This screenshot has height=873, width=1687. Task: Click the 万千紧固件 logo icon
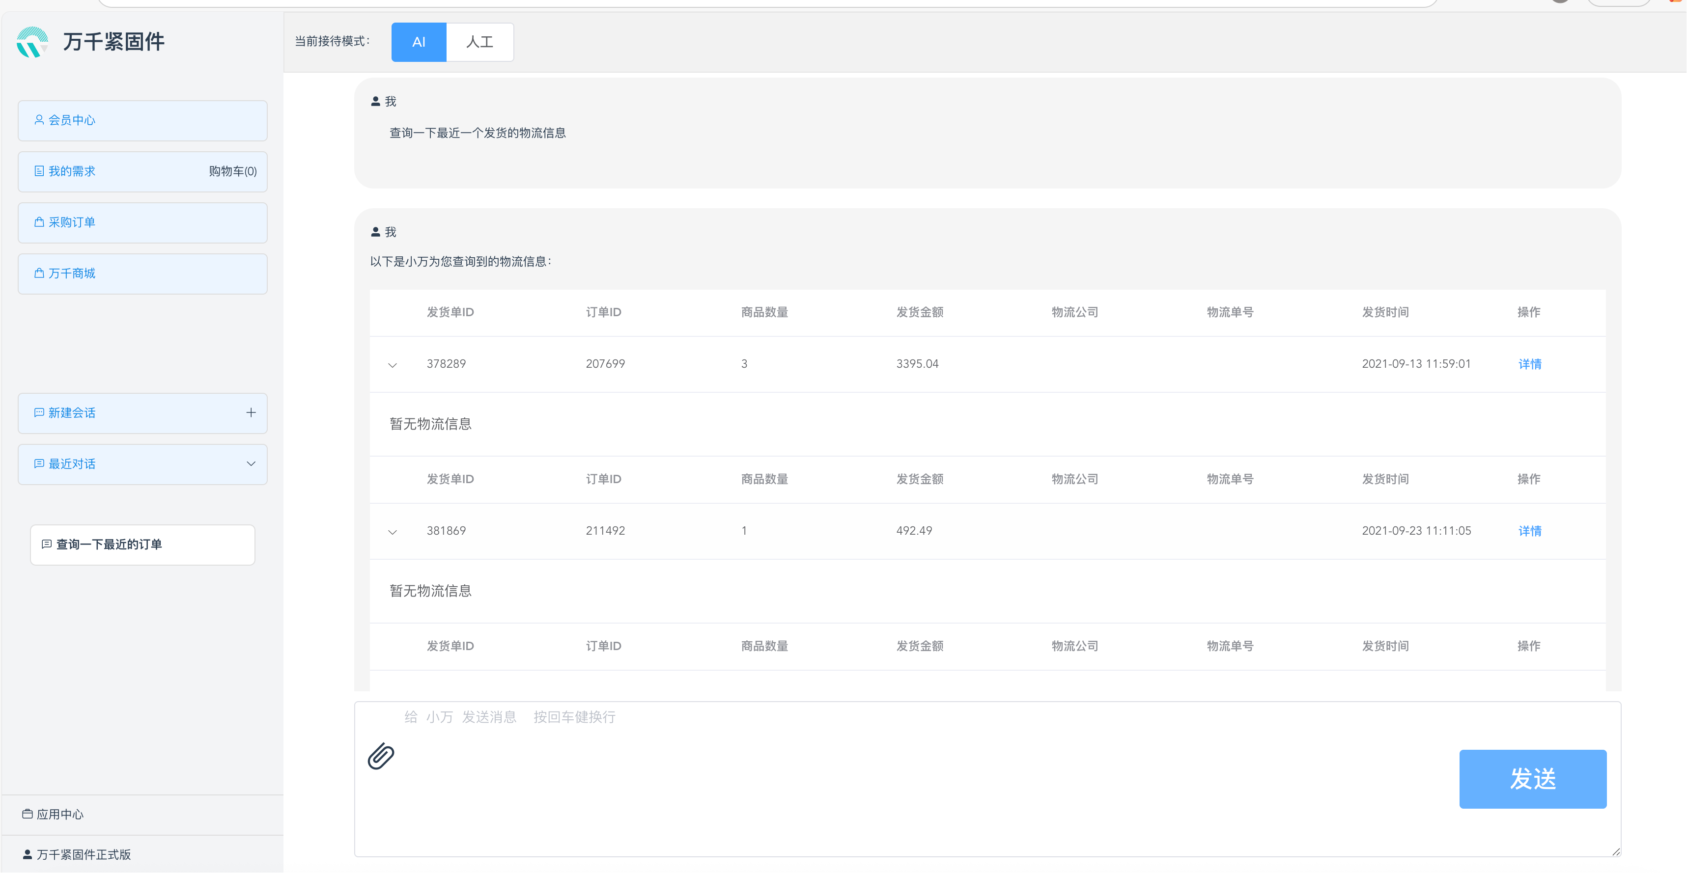[32, 42]
